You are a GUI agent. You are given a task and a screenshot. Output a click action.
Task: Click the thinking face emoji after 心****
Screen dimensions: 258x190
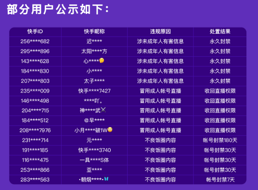[102, 61]
